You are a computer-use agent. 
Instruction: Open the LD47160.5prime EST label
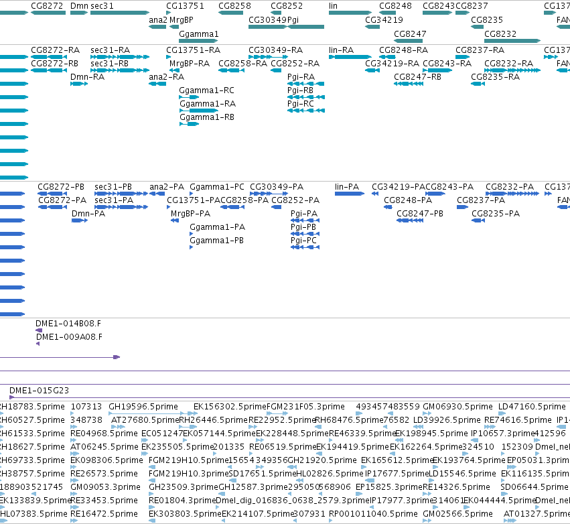(532, 406)
